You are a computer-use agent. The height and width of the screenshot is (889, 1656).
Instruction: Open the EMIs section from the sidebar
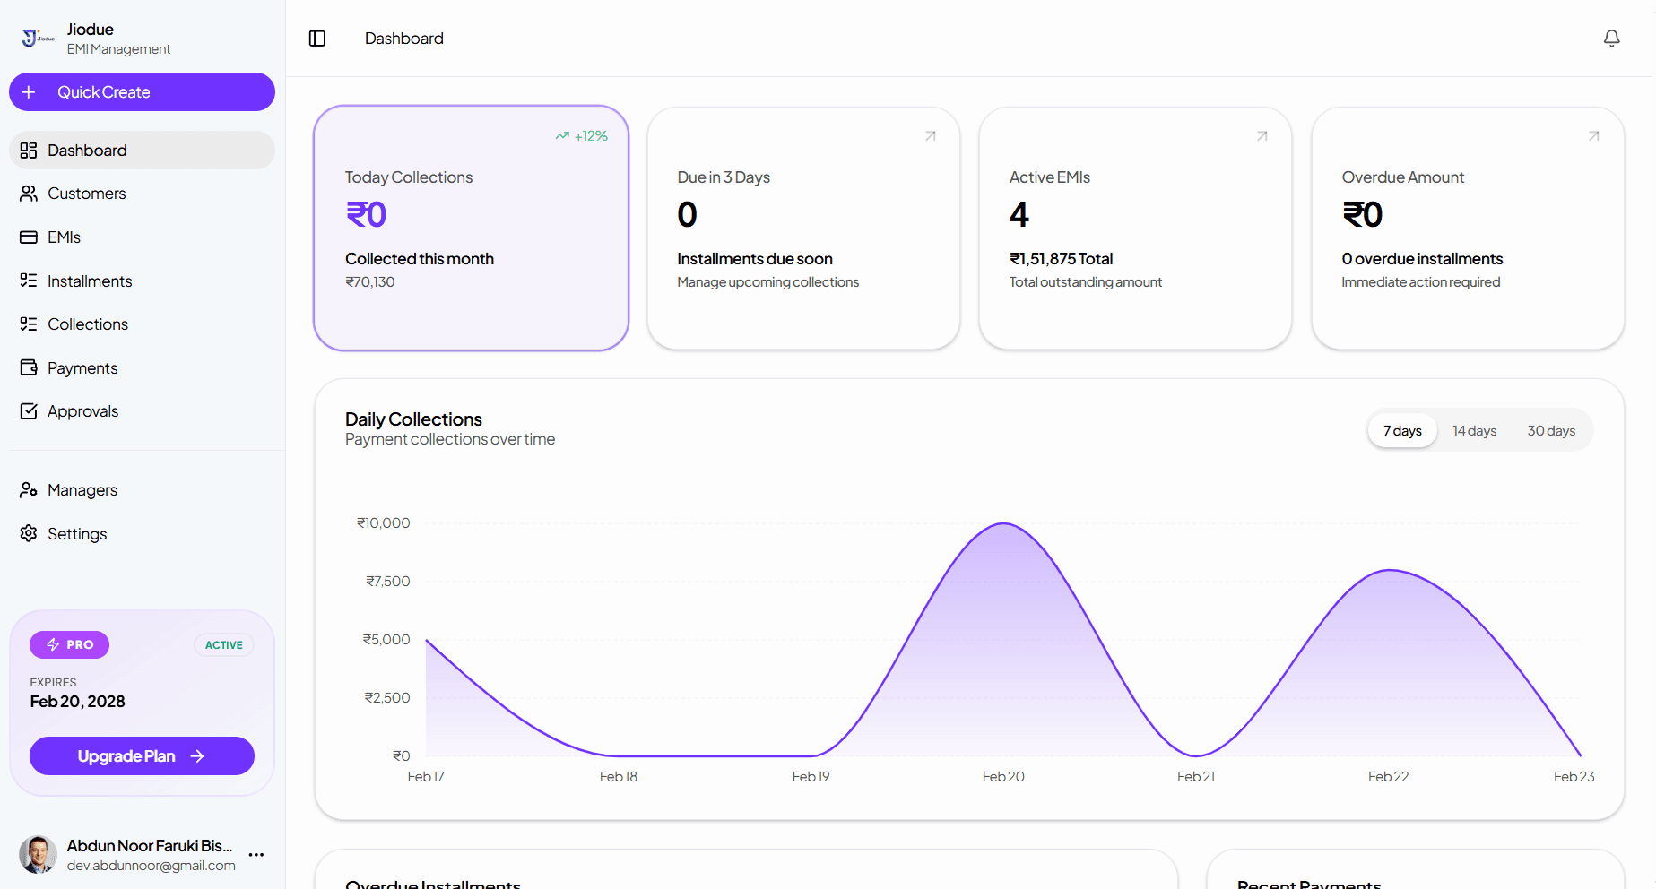tap(29, 237)
